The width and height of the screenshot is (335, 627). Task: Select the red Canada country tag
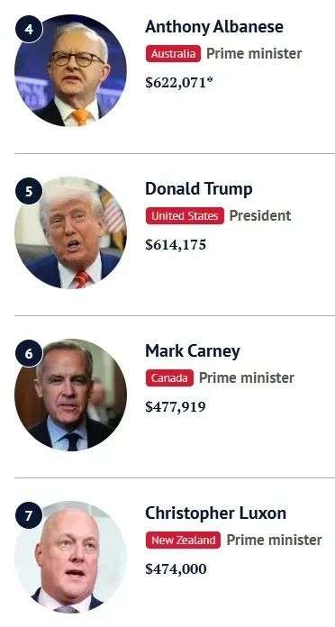(x=169, y=377)
